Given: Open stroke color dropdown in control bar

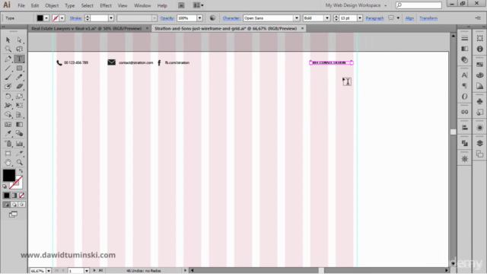Looking at the screenshot, I should [x=62, y=18].
